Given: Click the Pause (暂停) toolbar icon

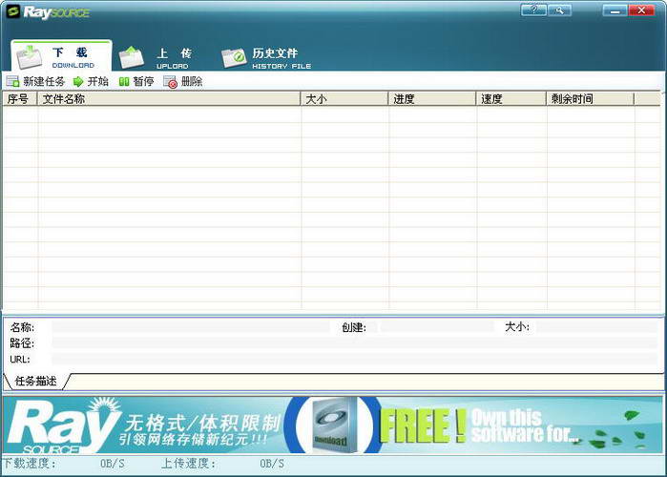Looking at the screenshot, I should pos(124,82).
